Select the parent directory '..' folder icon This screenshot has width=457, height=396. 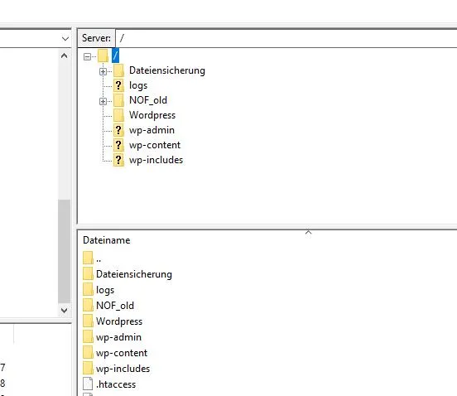88,258
